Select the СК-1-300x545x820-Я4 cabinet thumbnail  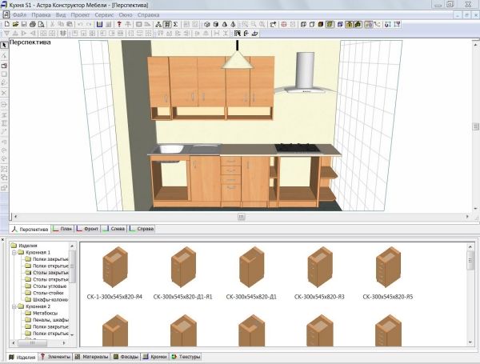(114, 267)
